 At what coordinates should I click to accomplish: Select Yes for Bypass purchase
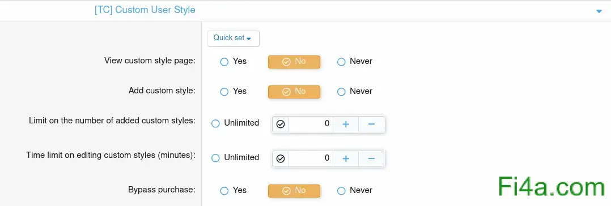[x=234, y=190]
